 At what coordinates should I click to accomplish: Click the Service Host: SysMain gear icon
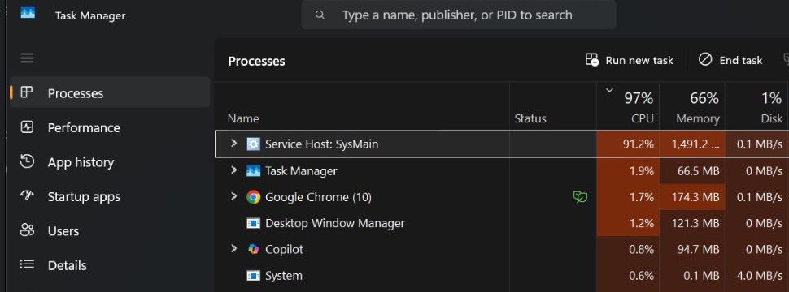click(x=254, y=144)
